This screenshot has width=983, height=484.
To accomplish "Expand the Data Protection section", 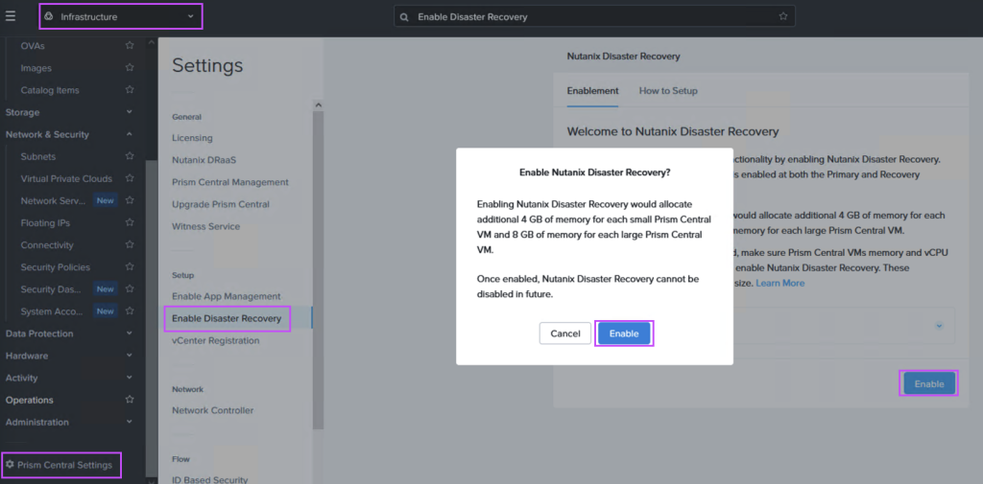I will point(130,334).
